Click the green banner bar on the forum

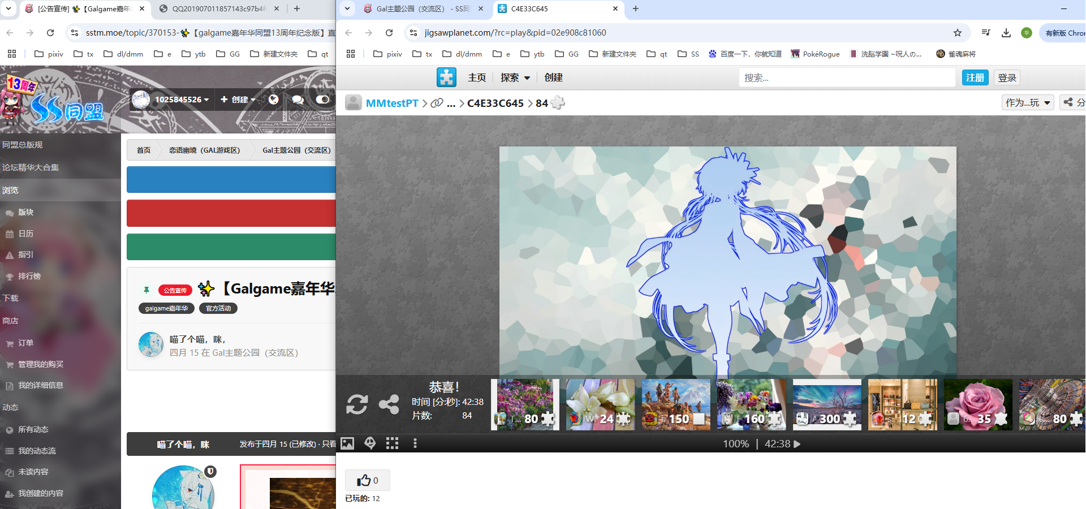tap(231, 247)
